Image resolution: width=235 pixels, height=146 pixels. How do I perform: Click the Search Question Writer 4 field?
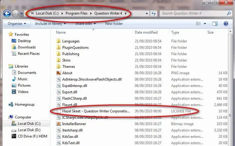click(x=194, y=13)
